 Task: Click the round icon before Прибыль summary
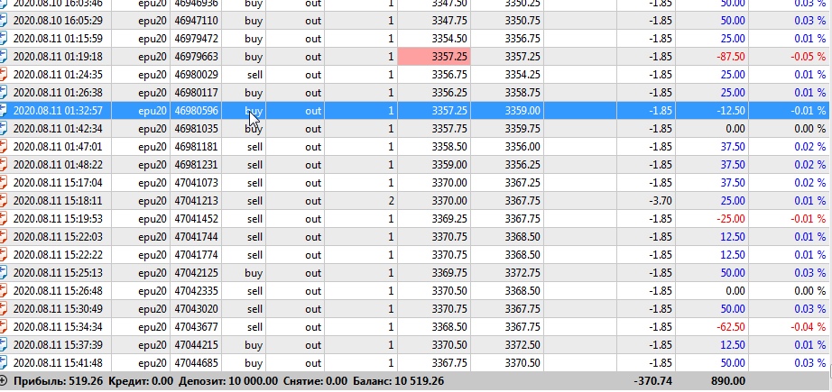coord(4,381)
